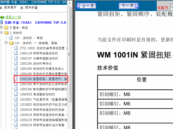Open 103019 拆卸和安装发动机托架
Image resolution: width=173 pixels, height=129 pixels.
[42, 110]
